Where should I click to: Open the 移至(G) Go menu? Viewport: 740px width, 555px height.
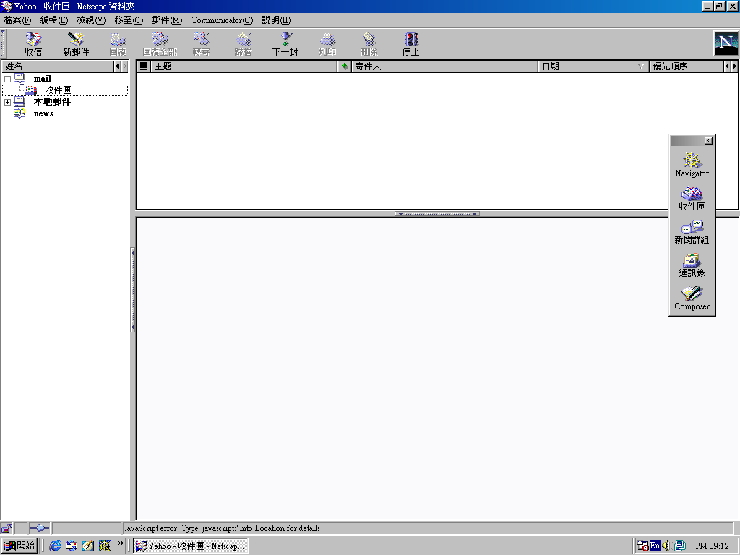coord(129,20)
